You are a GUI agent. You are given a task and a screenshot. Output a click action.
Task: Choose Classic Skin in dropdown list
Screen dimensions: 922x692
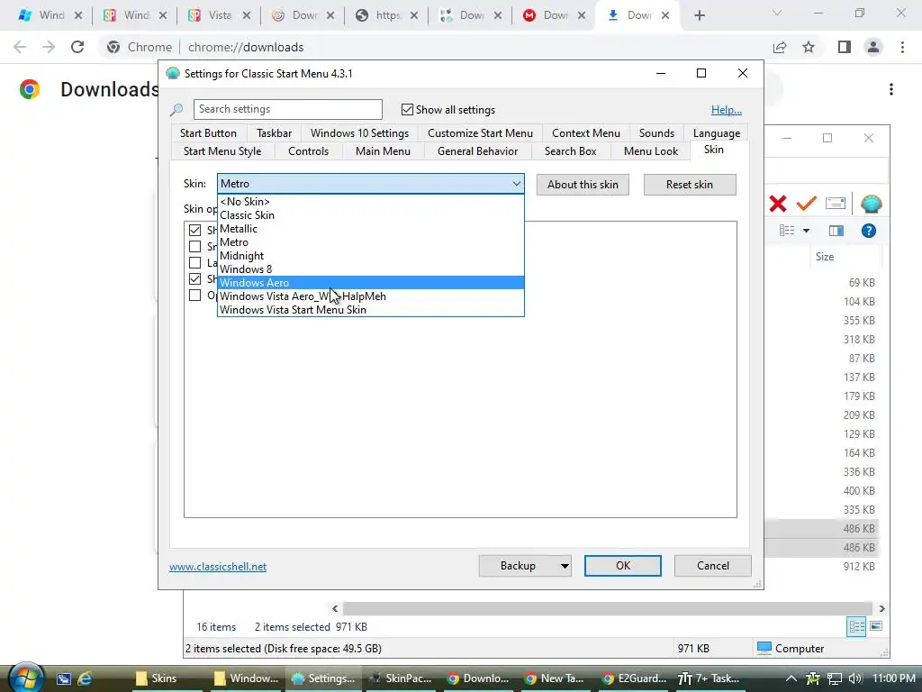click(x=370, y=214)
